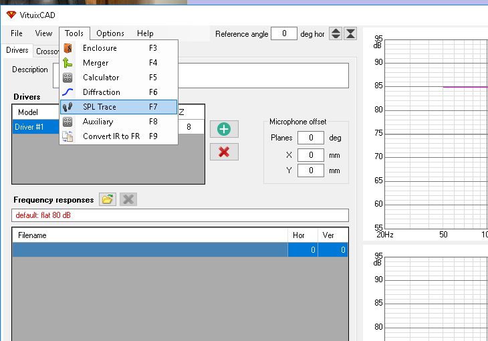Choose Enclosure F3 from the Tools menu

click(x=118, y=48)
